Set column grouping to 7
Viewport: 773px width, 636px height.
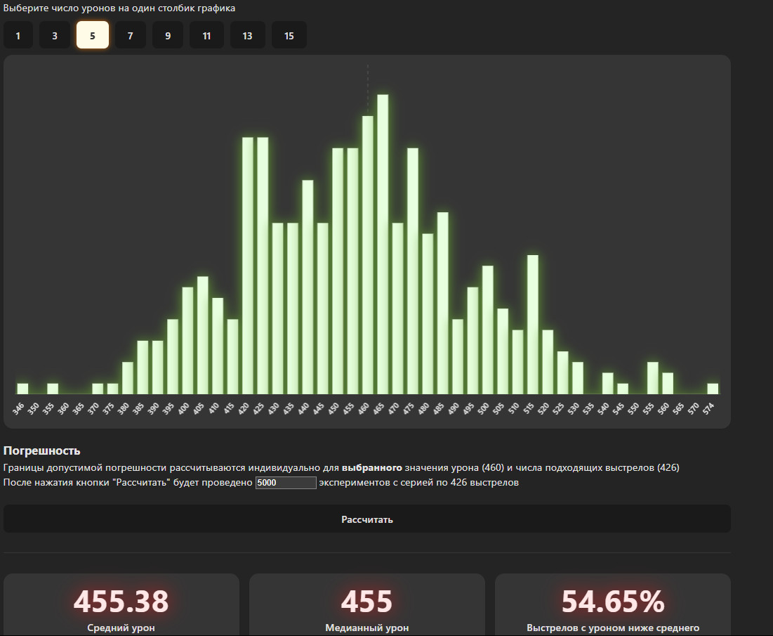(131, 35)
